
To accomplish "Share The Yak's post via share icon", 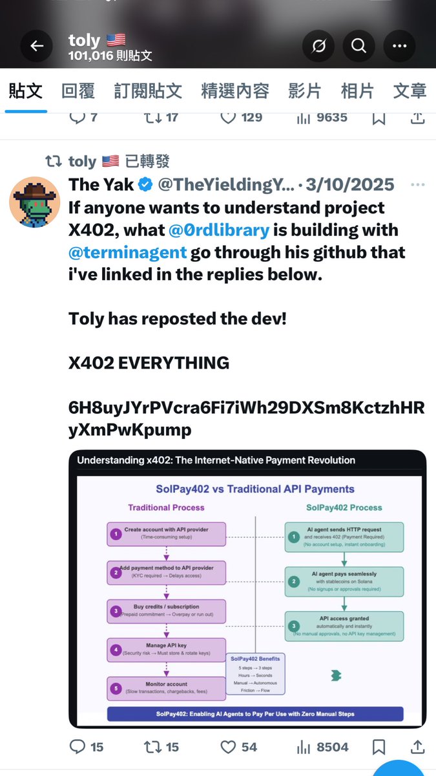I will tap(417, 747).
